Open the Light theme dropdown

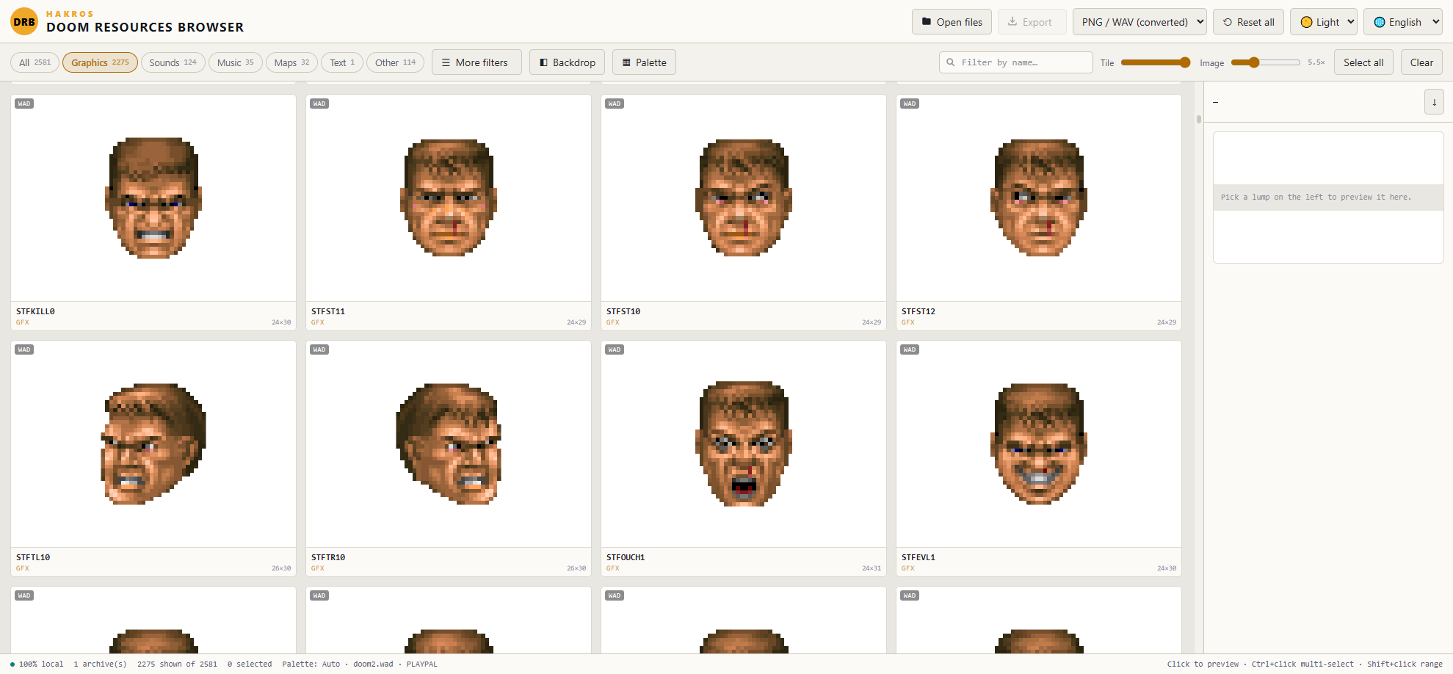click(1324, 22)
